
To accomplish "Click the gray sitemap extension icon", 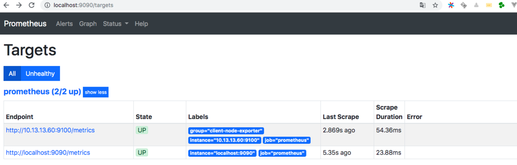I will (476, 5).
